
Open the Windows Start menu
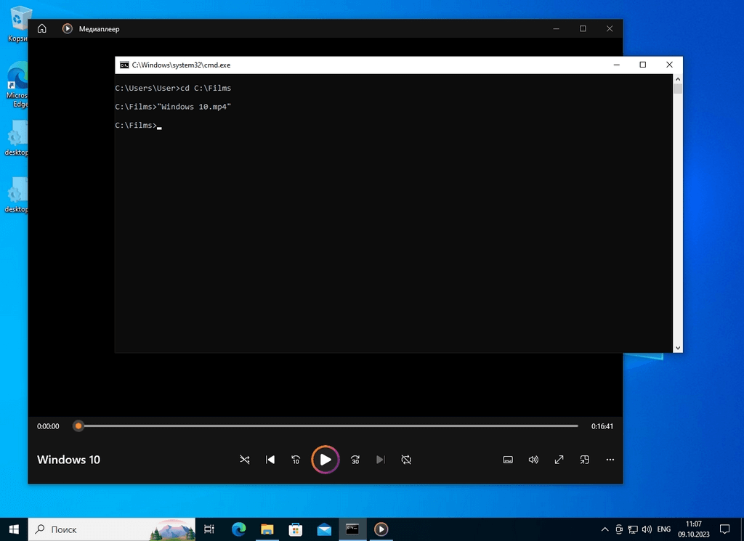coord(14,529)
